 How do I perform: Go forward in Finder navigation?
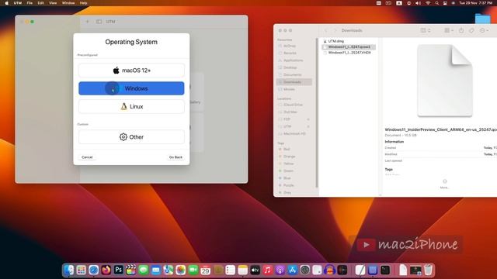335,31
